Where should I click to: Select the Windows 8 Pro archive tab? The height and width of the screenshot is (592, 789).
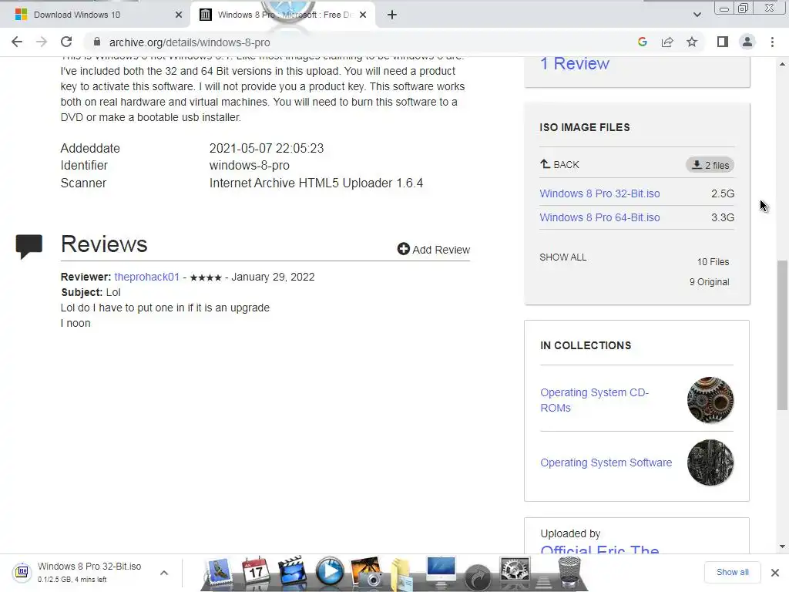click(283, 15)
